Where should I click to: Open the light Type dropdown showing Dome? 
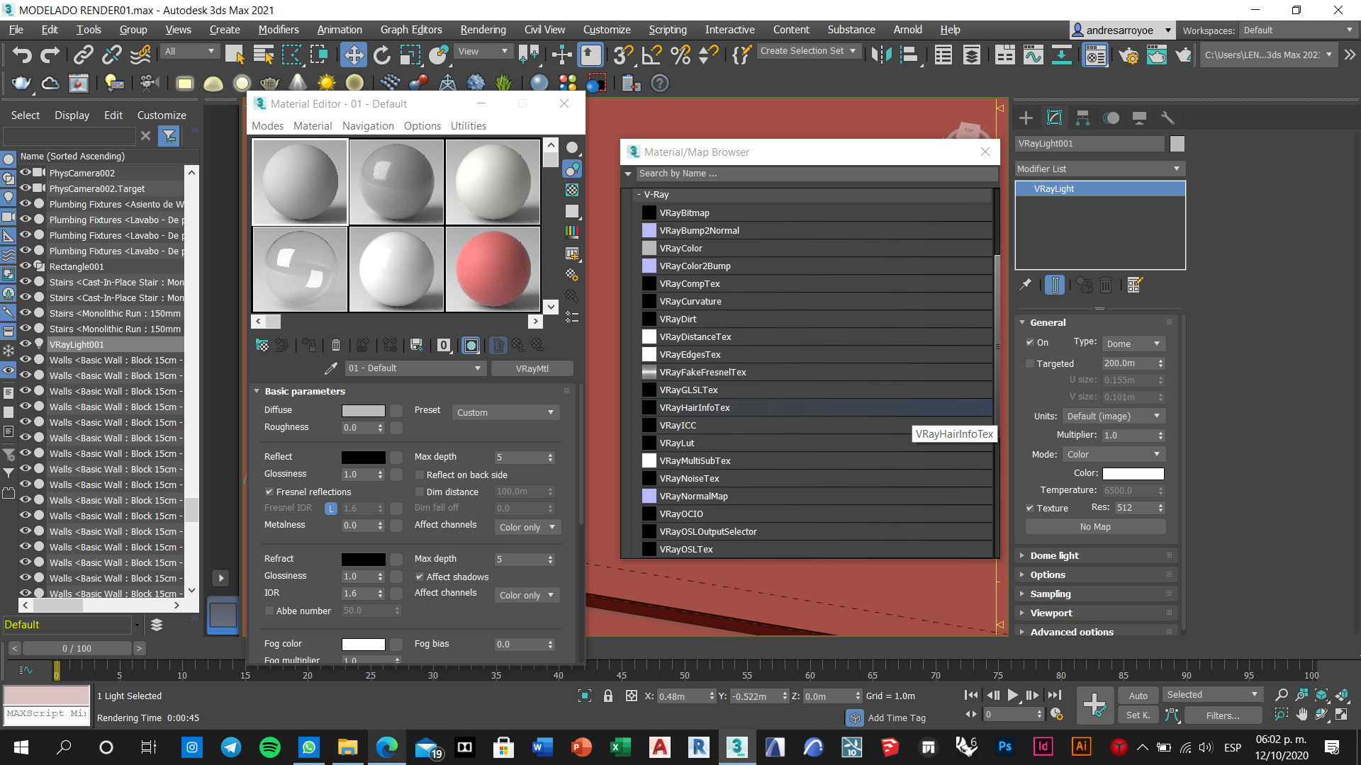pos(1133,344)
